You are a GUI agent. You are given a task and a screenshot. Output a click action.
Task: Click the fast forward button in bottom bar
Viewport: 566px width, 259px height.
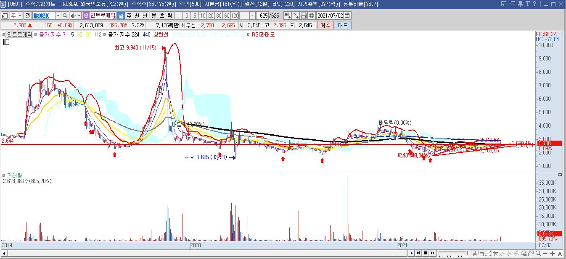[x=433, y=253]
